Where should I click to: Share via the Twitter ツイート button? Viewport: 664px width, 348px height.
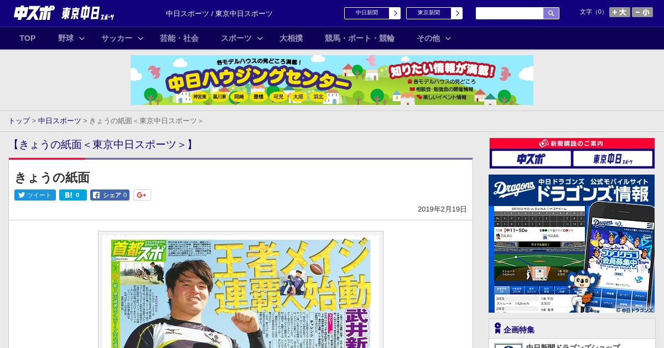coord(35,195)
